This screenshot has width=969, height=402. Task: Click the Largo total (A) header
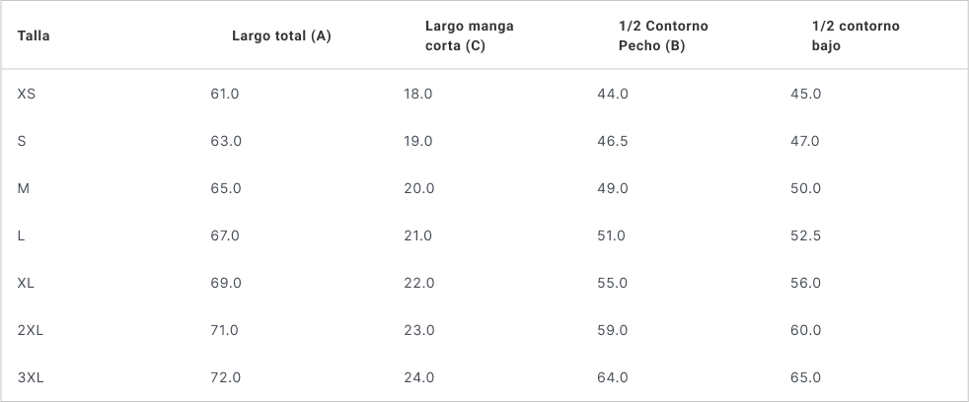point(281,36)
